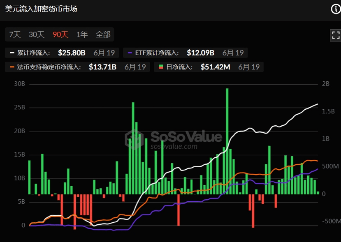Toggle the ETF累计净流入 legend series

click(185, 53)
